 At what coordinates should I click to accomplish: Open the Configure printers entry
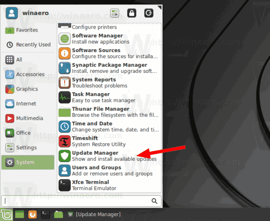coord(109,27)
